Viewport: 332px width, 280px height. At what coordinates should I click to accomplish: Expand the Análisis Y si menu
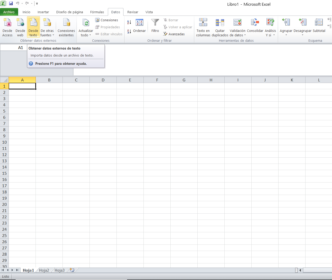point(274,35)
